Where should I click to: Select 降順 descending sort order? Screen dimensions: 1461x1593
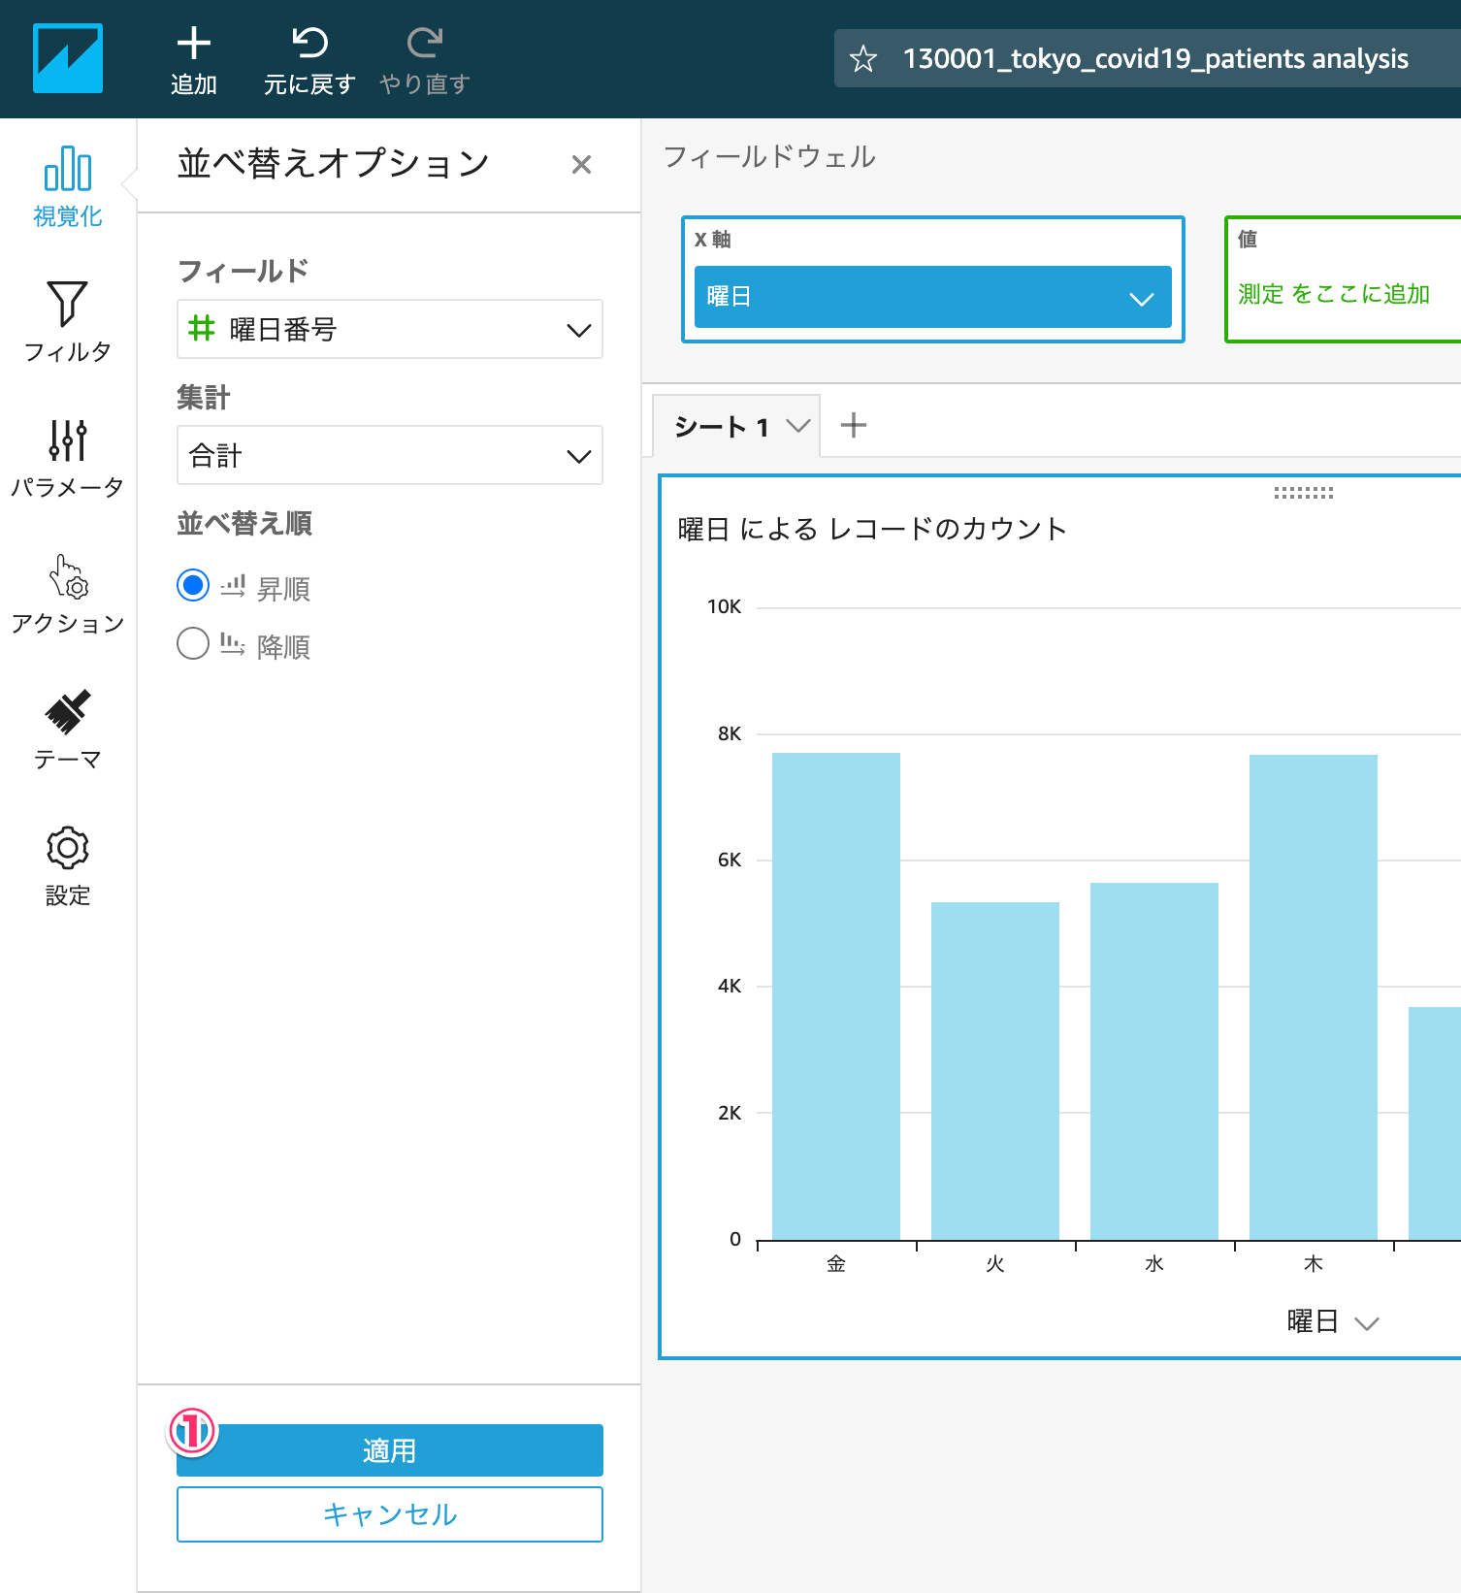click(193, 643)
